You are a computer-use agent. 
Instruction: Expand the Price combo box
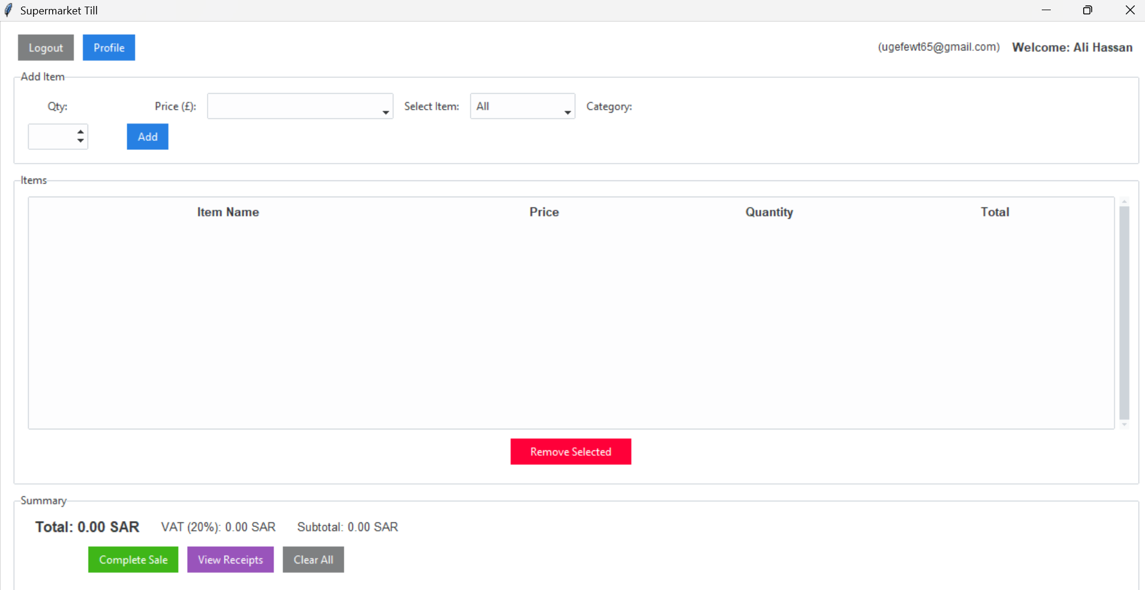[x=385, y=112]
